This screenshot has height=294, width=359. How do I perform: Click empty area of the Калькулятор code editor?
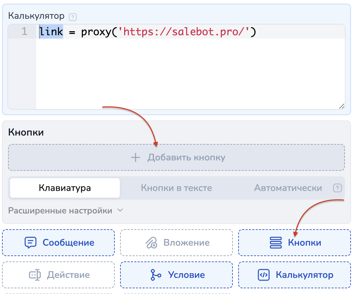pyautogui.click(x=188, y=74)
